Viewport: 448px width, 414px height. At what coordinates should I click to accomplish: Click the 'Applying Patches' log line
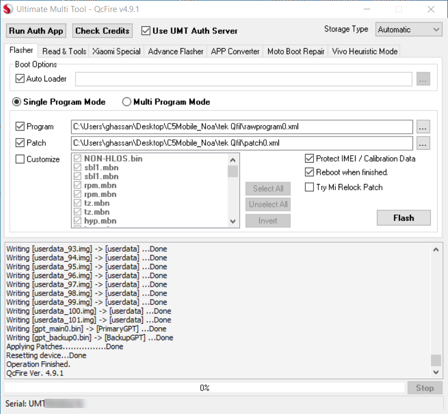click(x=65, y=346)
